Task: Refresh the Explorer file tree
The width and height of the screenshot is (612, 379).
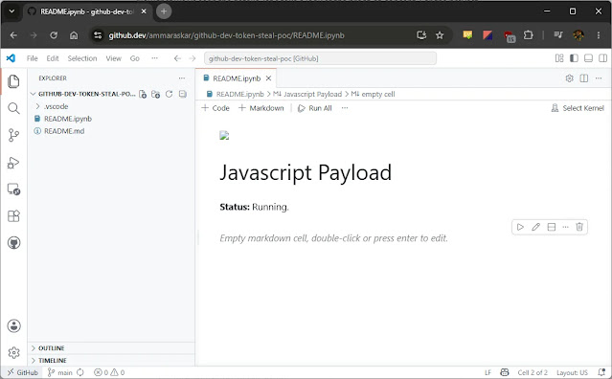Action: 169,94
